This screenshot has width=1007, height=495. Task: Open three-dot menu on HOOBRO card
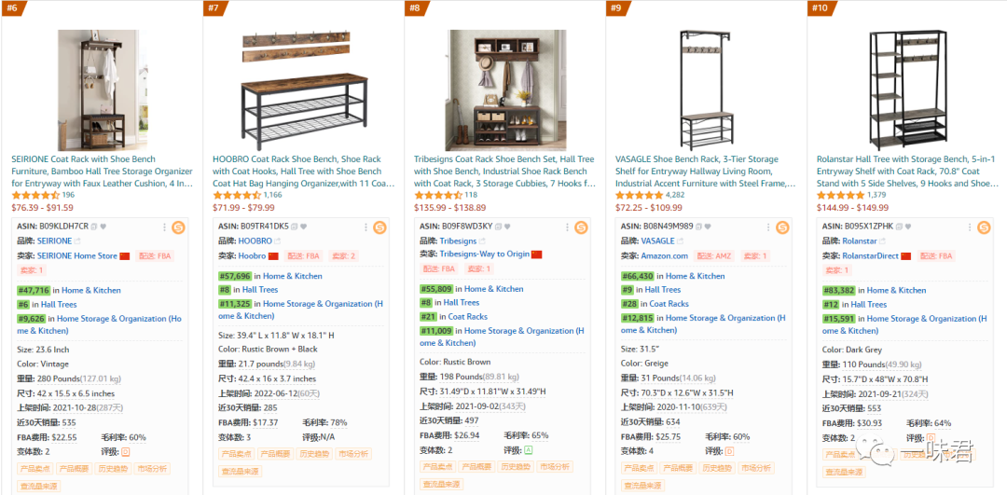pyautogui.click(x=366, y=227)
